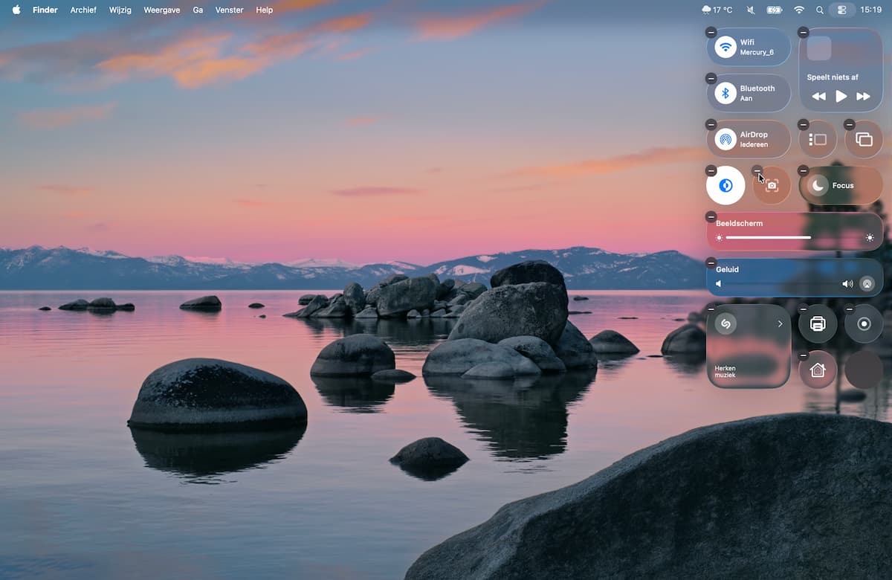This screenshot has height=580, width=892.
Task: Remove the Geluid control with minus badge
Action: (x=711, y=262)
